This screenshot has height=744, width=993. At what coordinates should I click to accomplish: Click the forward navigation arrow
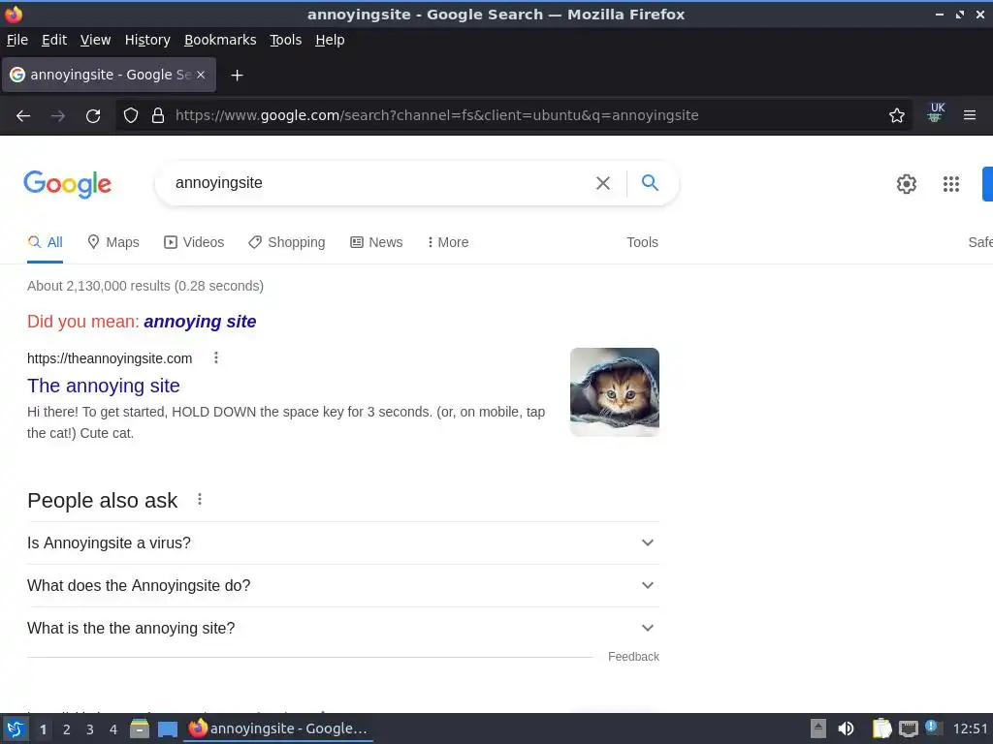[x=58, y=116]
